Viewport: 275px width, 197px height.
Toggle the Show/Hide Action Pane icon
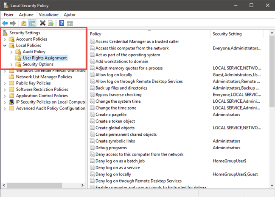tap(70, 23)
